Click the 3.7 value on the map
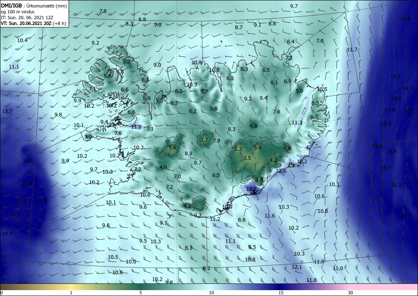Image resolution: width=418 pixels, height=296 pixels. click(x=204, y=140)
